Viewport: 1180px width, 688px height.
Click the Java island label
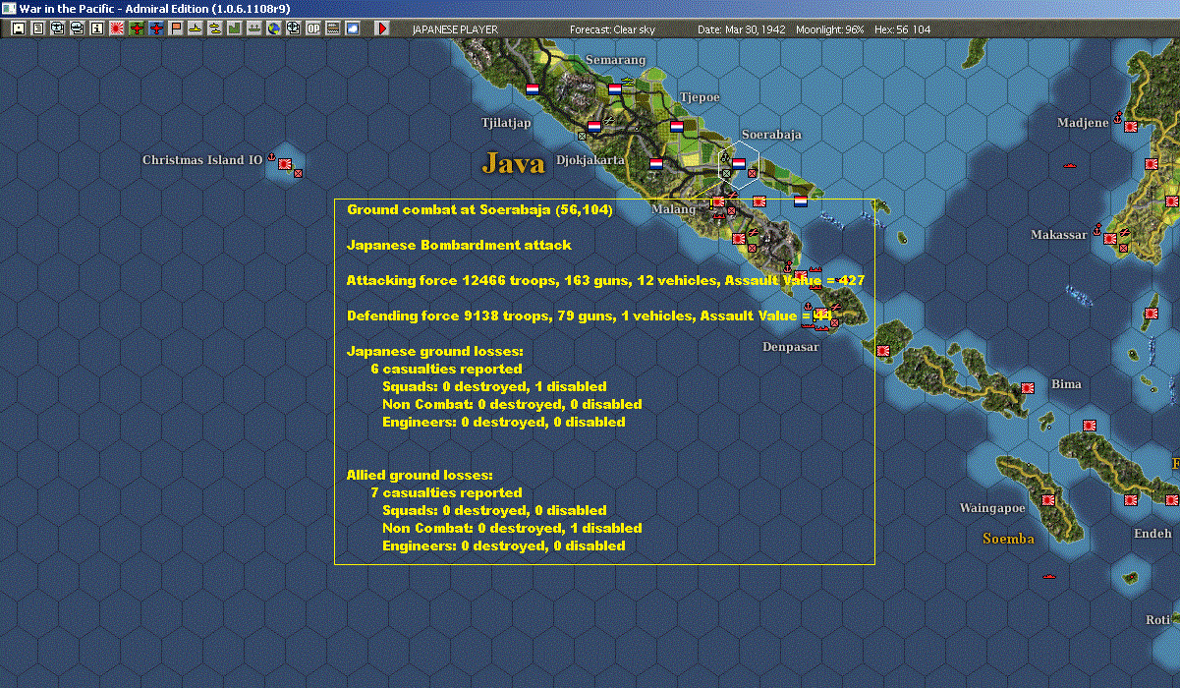(513, 163)
